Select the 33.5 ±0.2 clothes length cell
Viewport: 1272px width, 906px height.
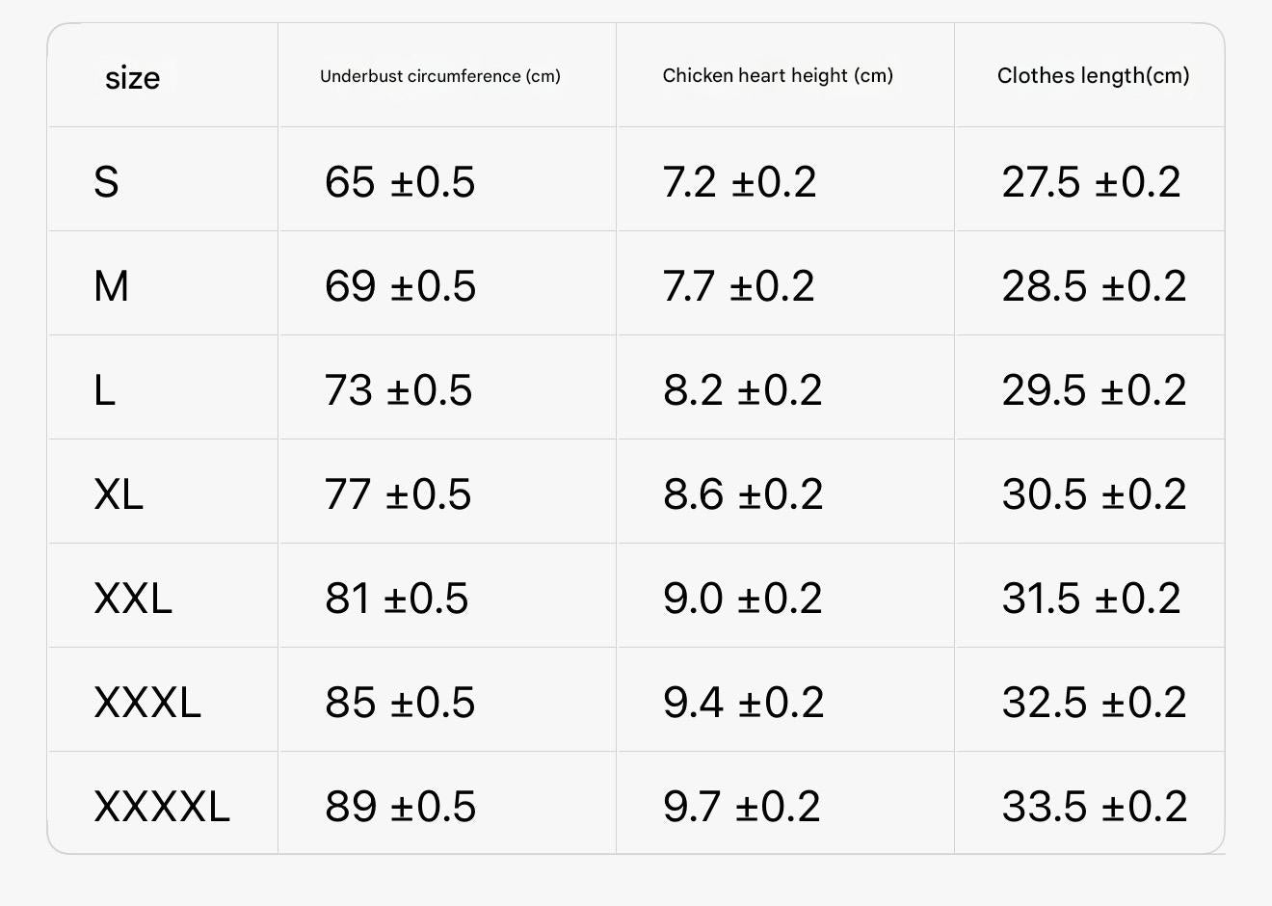[1094, 807]
